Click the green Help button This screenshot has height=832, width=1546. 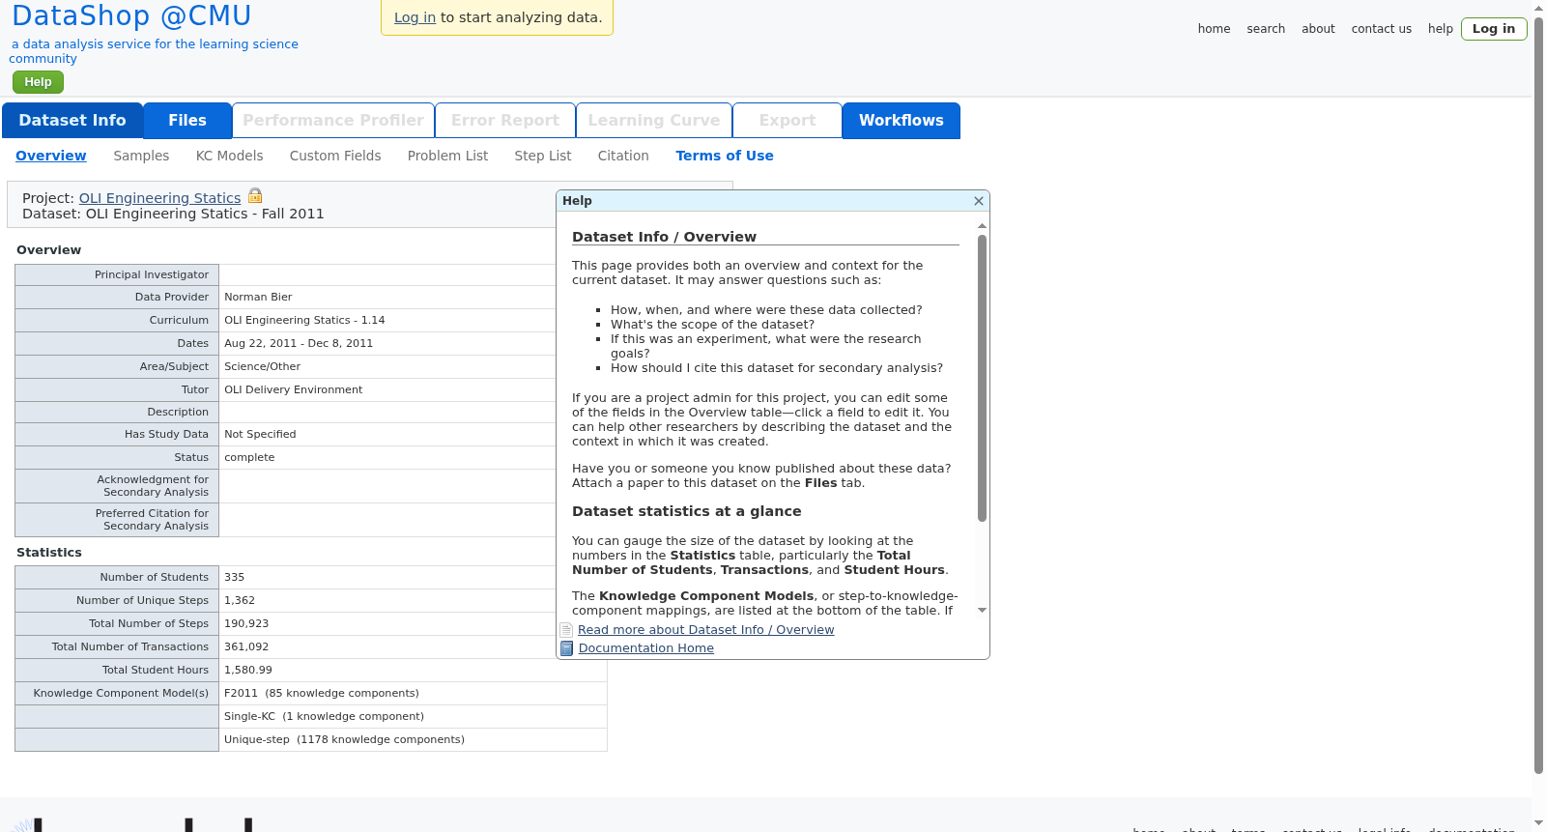[x=38, y=82]
